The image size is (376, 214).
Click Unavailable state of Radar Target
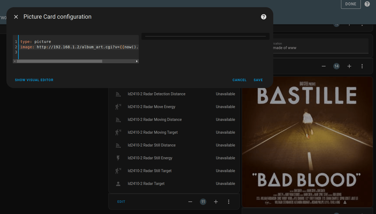(x=225, y=184)
